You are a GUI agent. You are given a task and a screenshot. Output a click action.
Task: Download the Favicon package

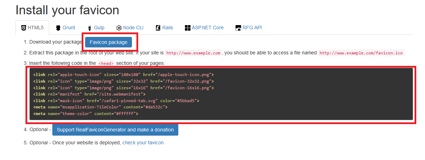click(x=109, y=42)
